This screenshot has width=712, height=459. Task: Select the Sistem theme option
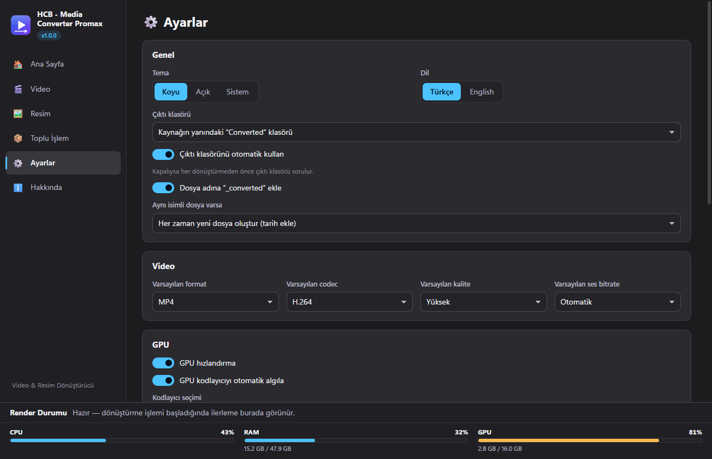coord(238,92)
